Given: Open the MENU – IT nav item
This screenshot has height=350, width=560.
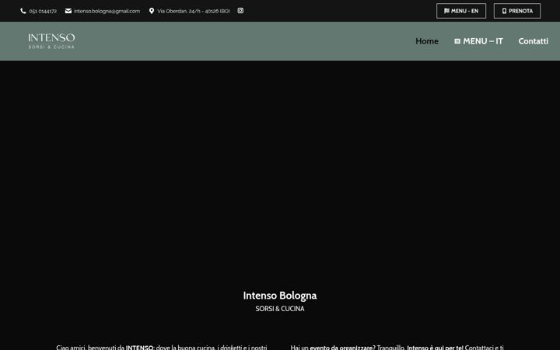Looking at the screenshot, I should (x=478, y=41).
